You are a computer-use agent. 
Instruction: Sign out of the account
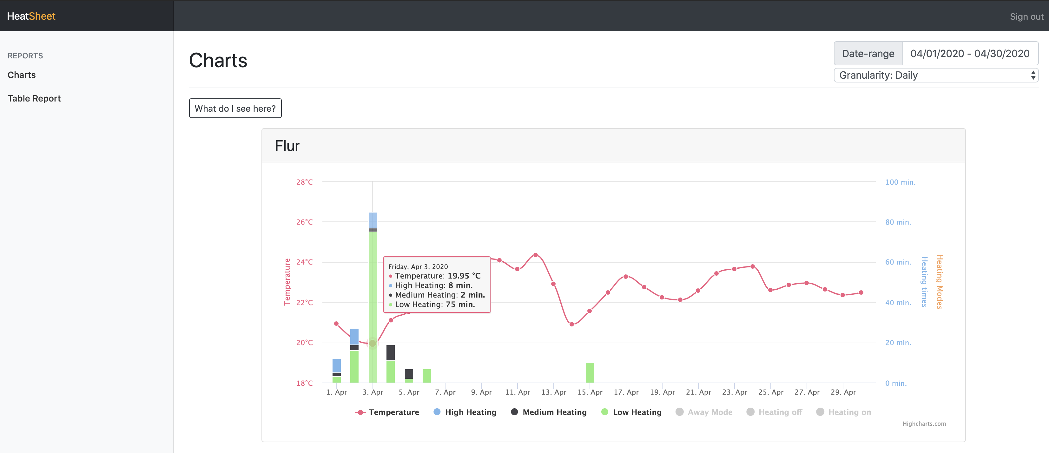[x=1026, y=16]
